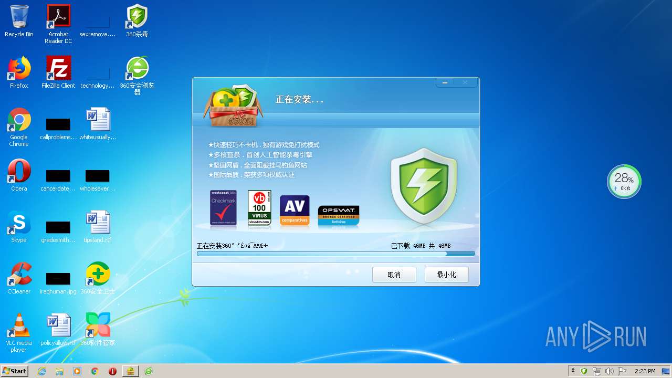This screenshot has height=378, width=672.
Task: Open Opera from the taskbar
Action: pos(112,371)
